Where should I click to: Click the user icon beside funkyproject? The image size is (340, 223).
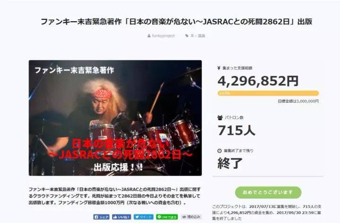[x=149, y=36]
